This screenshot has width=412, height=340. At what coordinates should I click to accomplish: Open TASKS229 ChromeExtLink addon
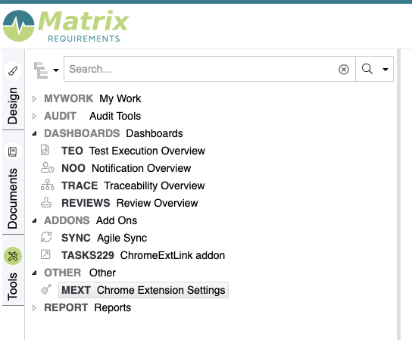143,255
